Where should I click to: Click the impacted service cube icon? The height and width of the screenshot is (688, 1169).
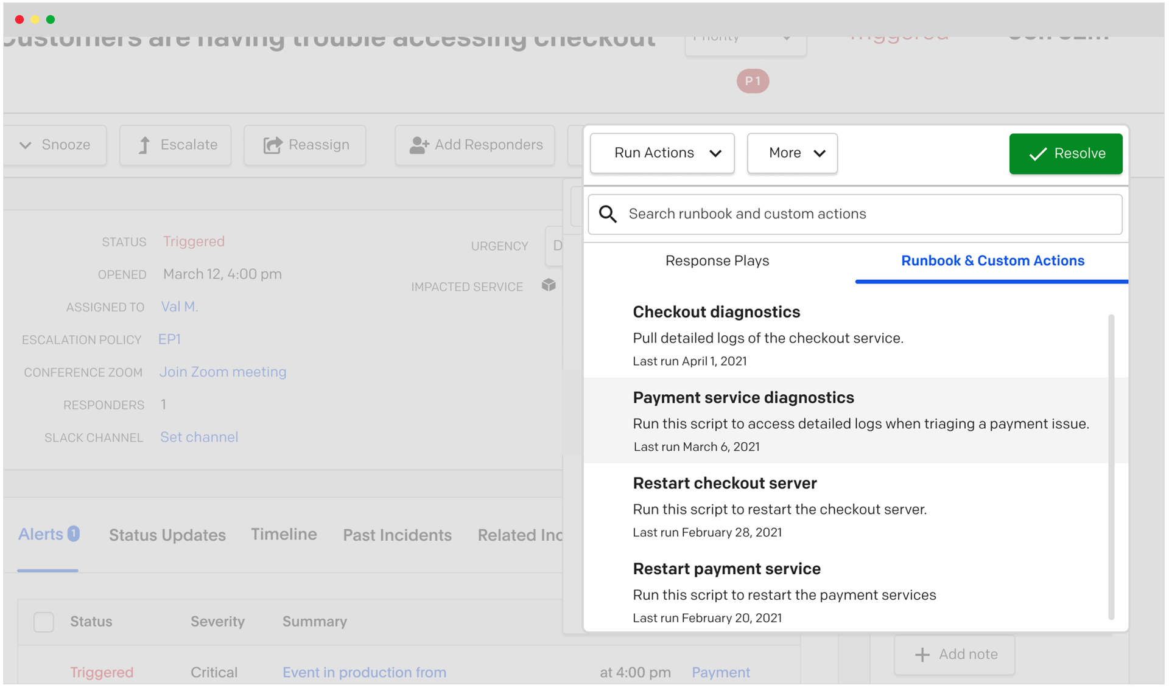[549, 285]
